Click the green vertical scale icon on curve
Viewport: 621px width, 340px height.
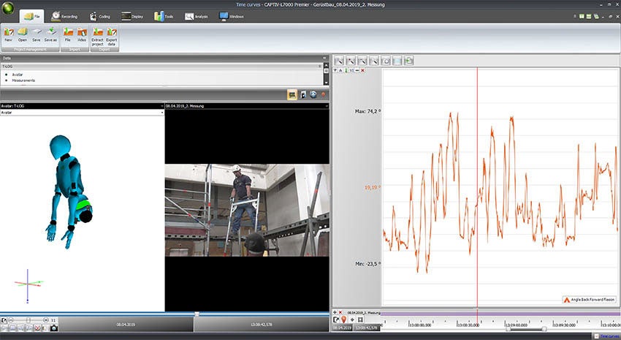point(346,70)
